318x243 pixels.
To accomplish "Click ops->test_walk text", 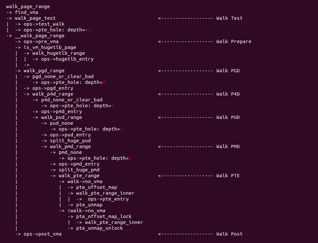I will coord(44,24).
